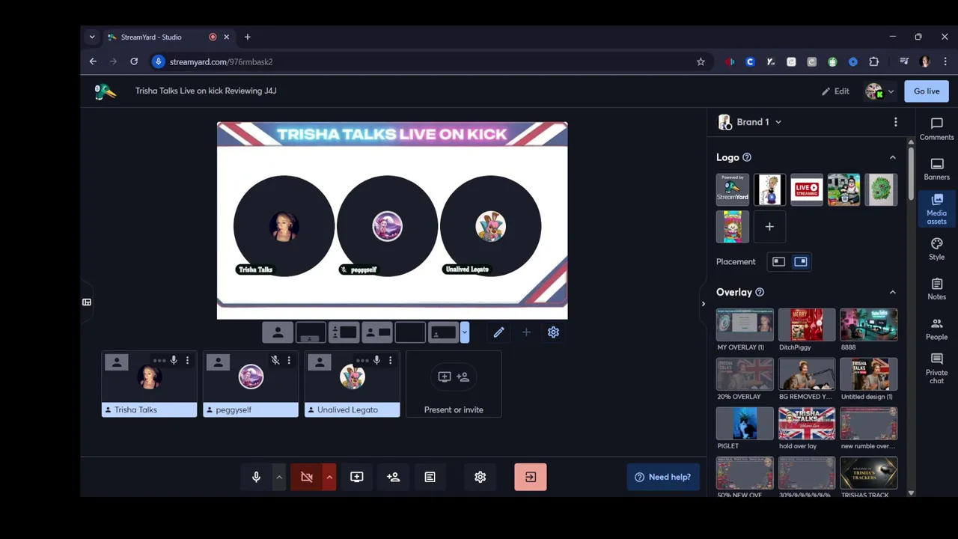
Task: Click the Logo help question mark icon
Action: (x=747, y=157)
